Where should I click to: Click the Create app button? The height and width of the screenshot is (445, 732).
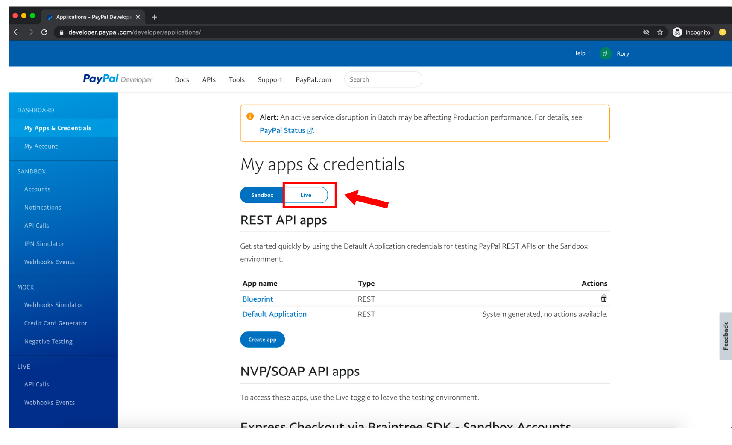click(x=262, y=340)
